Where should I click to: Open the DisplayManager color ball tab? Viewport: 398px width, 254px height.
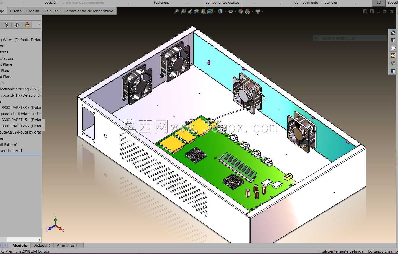click(27, 25)
